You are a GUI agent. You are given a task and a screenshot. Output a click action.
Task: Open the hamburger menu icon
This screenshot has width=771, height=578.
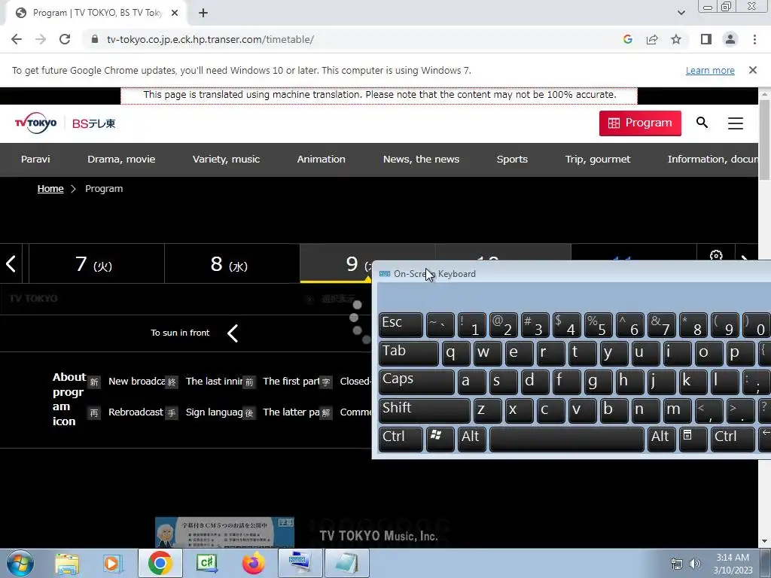pos(736,123)
